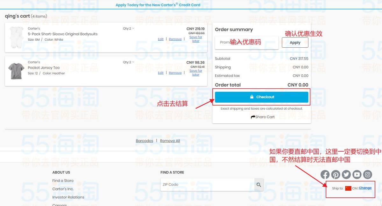This screenshot has height=206, width=382.
Task: Edit the Pocket Jersey Tee item
Action: (161, 73)
